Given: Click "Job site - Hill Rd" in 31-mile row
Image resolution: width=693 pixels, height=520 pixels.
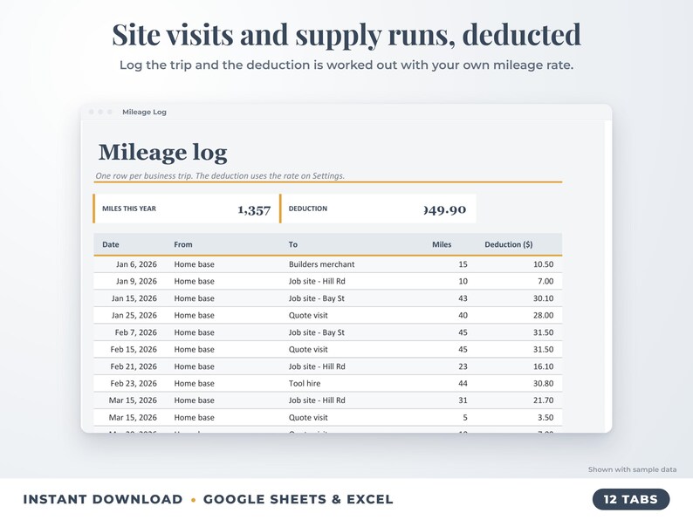Looking at the screenshot, I should [x=317, y=400].
